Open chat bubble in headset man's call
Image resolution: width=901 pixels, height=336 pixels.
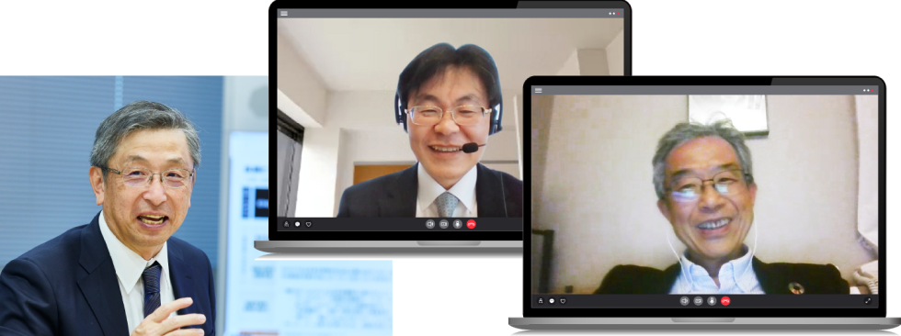click(x=297, y=224)
